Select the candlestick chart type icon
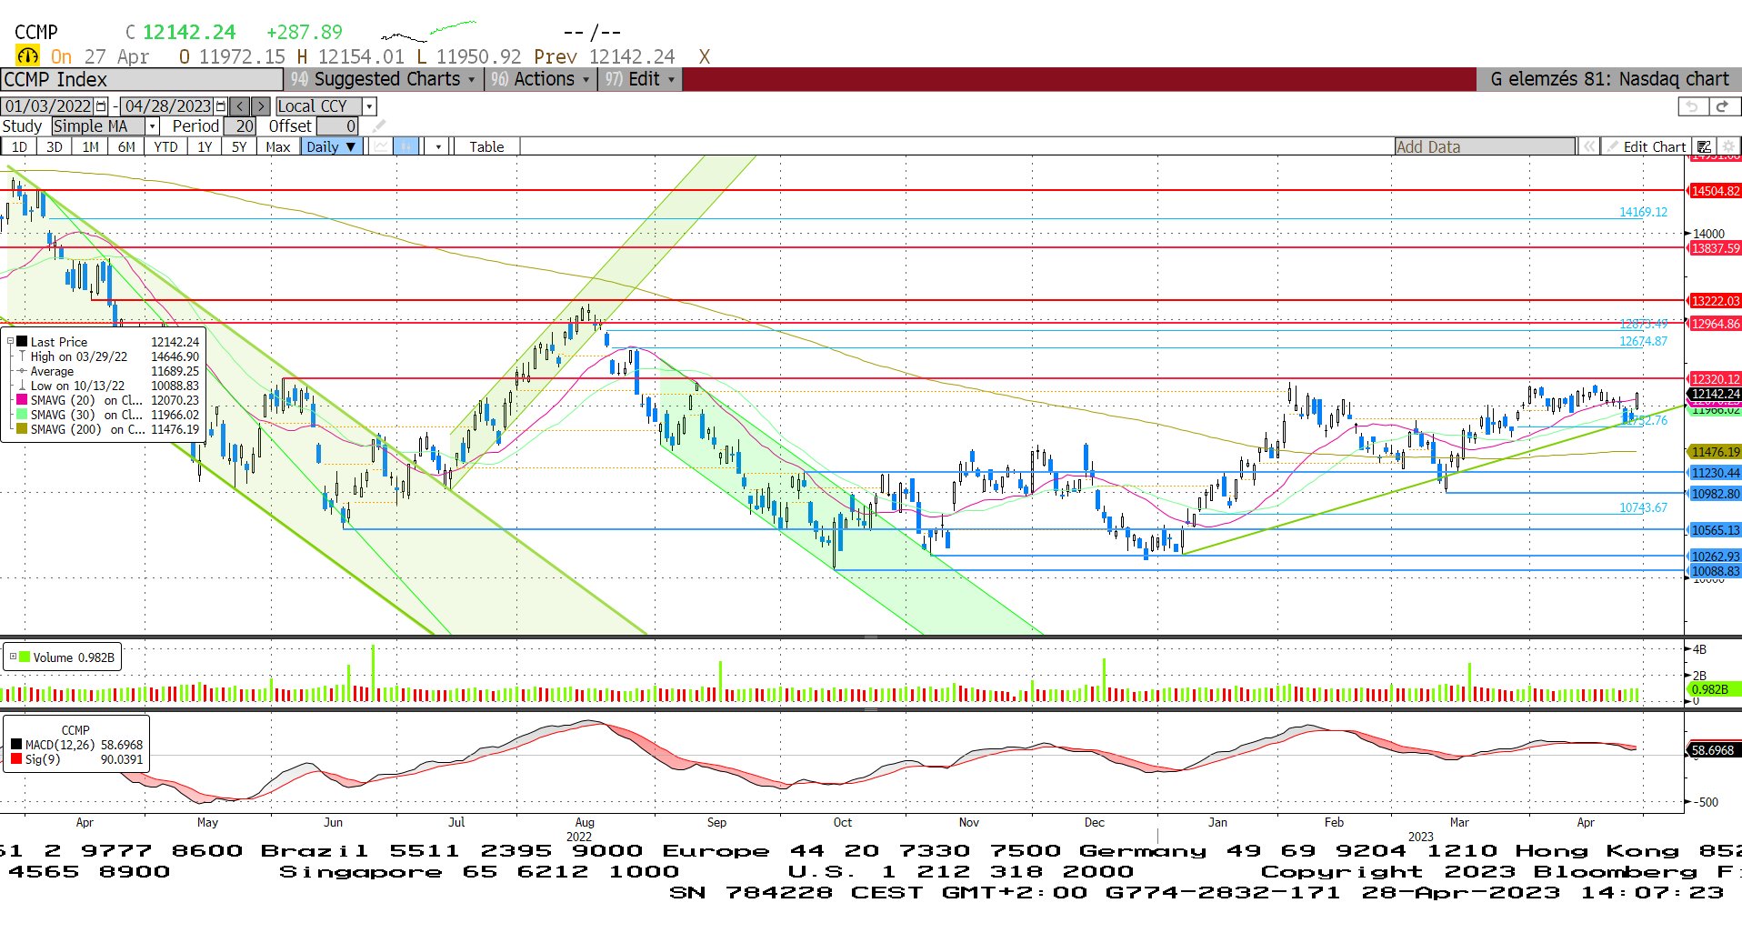Viewport: 1742px width, 943px height. click(x=406, y=146)
